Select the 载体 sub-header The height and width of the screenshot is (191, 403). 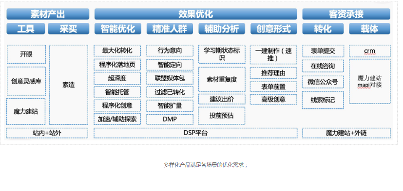(x=369, y=29)
